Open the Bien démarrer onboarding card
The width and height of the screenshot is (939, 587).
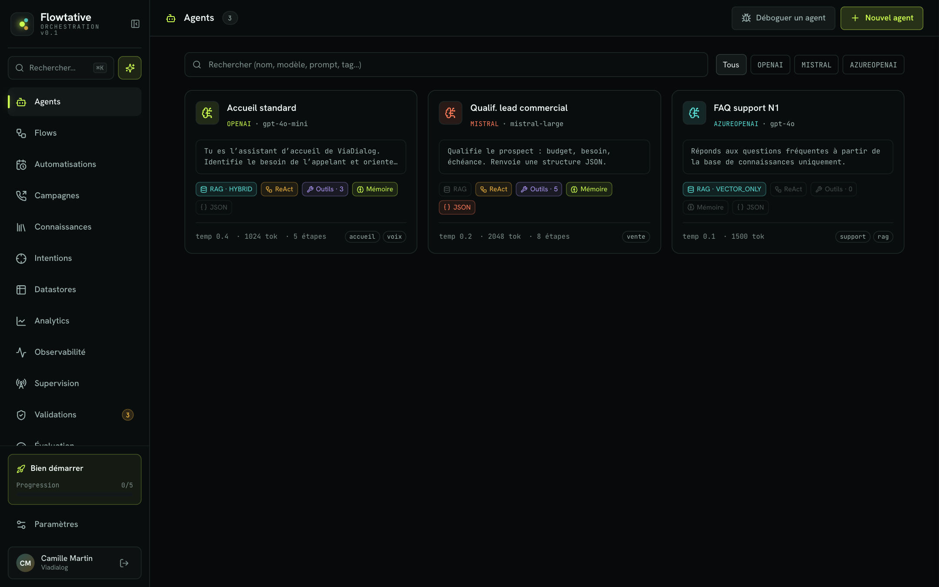coord(74,479)
